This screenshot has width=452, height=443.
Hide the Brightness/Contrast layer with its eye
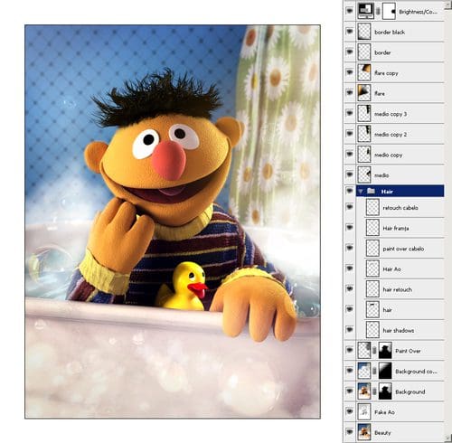coord(350,11)
